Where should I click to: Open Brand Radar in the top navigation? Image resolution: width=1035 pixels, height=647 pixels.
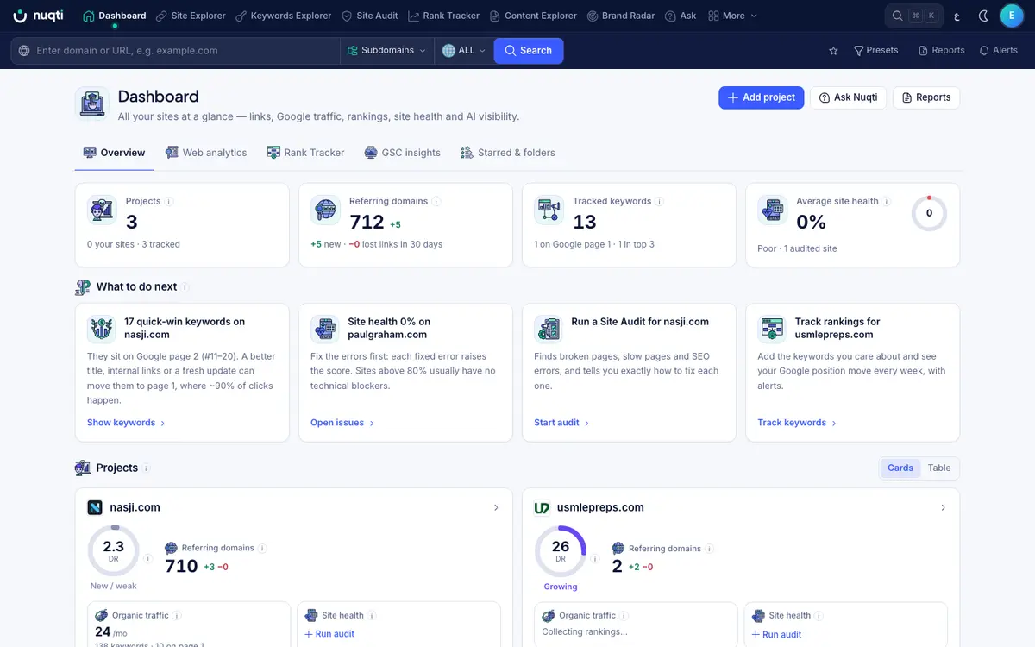[621, 16]
